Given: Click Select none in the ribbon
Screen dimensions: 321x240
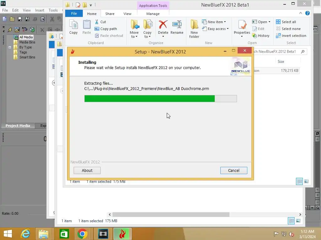Looking at the screenshot, I should [288, 29].
